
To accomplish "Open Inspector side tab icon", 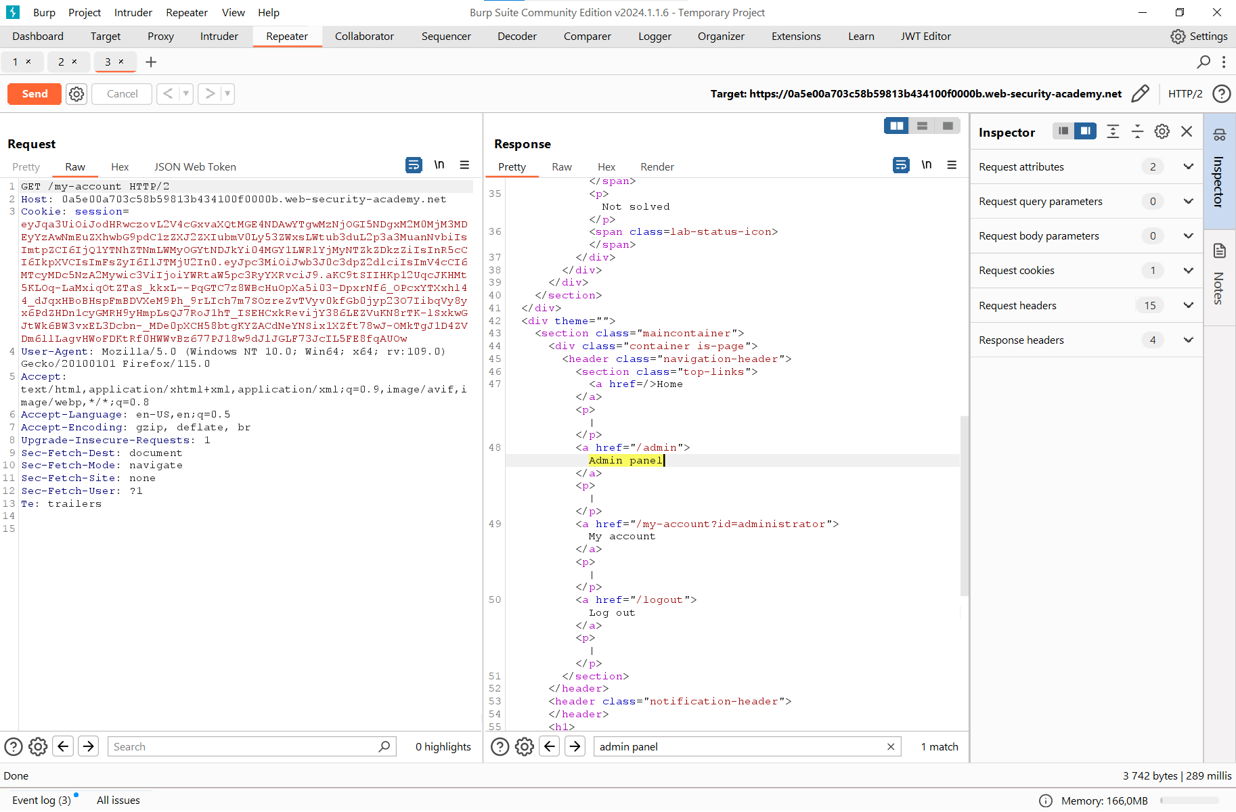I will (x=1220, y=135).
